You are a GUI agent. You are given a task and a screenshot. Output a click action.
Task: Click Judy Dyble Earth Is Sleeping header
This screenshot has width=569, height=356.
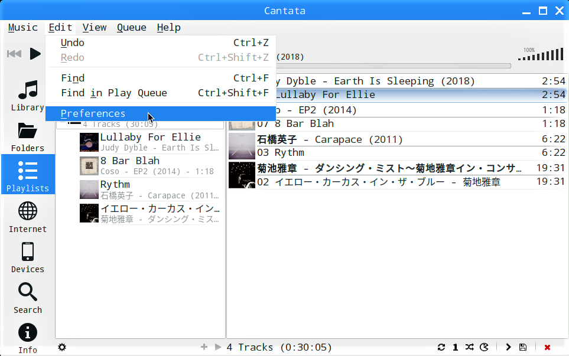click(x=421, y=81)
